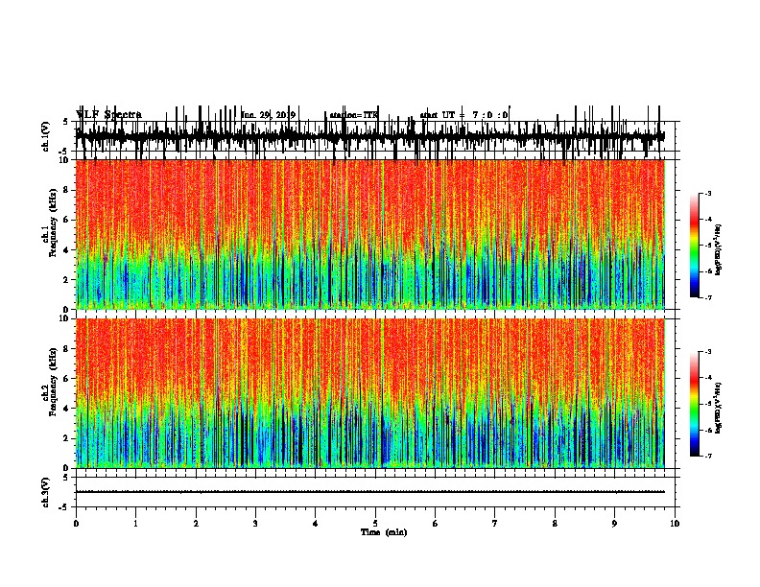This screenshot has height=587, width=760.
Task: Select the log(PSD) label beside ch.1 colorbar
Action: 719,249
